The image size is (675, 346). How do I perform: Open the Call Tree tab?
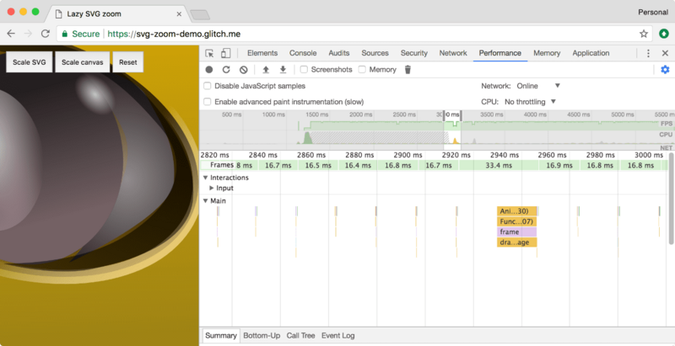(301, 336)
